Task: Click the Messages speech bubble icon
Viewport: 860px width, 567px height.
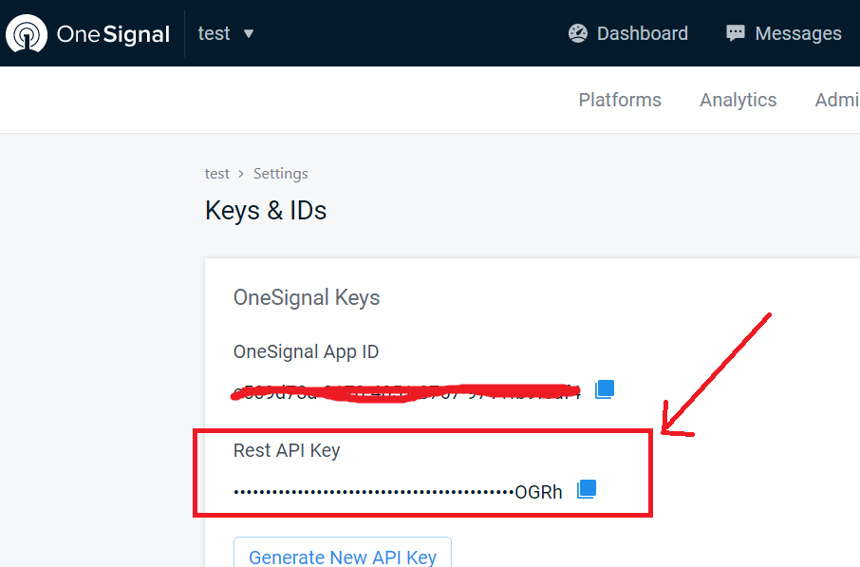Action: click(736, 33)
